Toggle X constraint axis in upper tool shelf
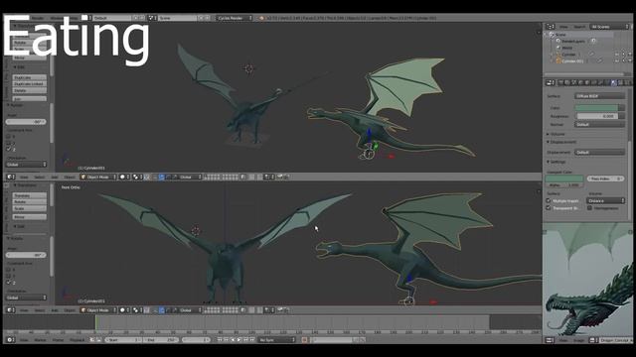 pyautogui.click(x=9, y=137)
